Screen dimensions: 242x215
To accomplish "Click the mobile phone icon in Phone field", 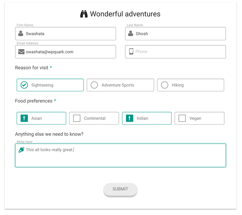I will tap(131, 51).
